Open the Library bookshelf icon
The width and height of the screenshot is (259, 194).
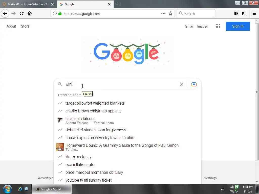click(236, 14)
